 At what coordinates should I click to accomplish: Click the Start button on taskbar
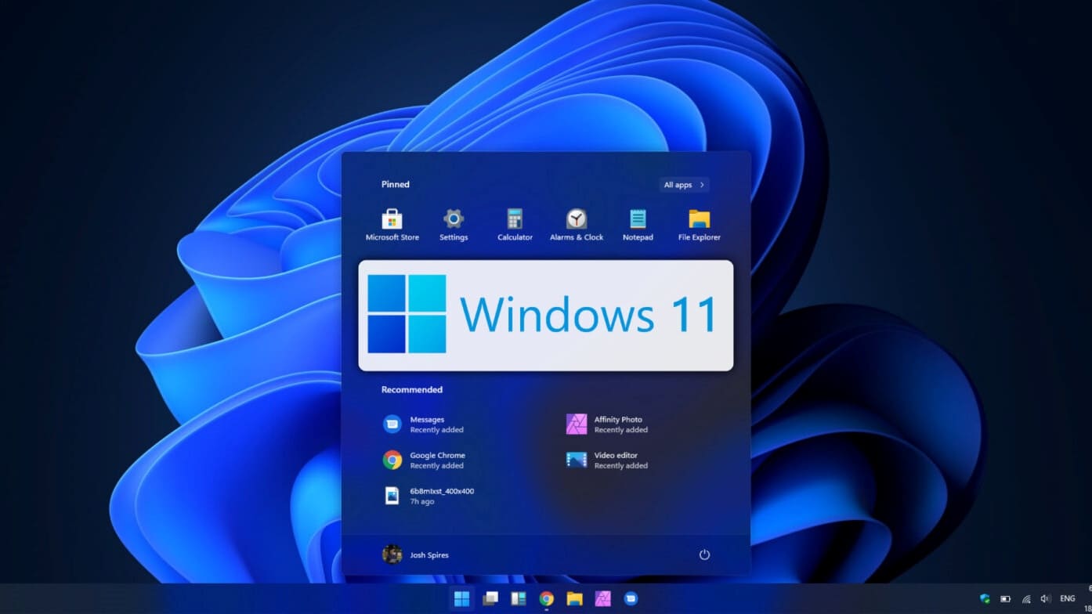point(462,599)
